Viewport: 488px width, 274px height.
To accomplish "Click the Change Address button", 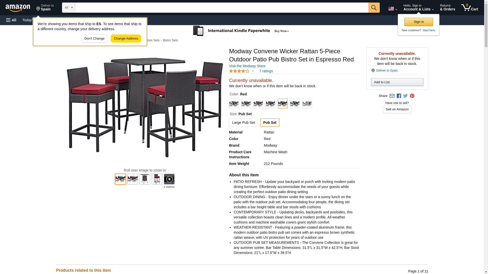I will click(126, 39).
